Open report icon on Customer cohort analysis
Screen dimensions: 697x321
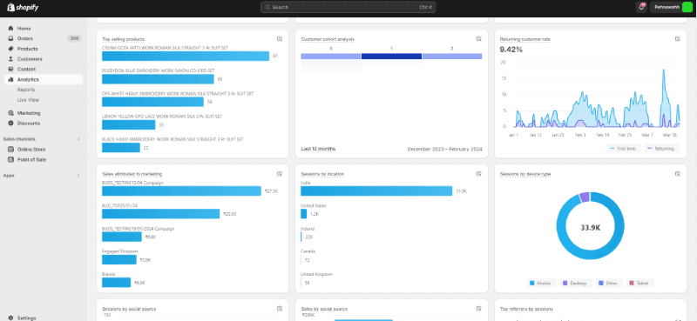[x=478, y=39]
